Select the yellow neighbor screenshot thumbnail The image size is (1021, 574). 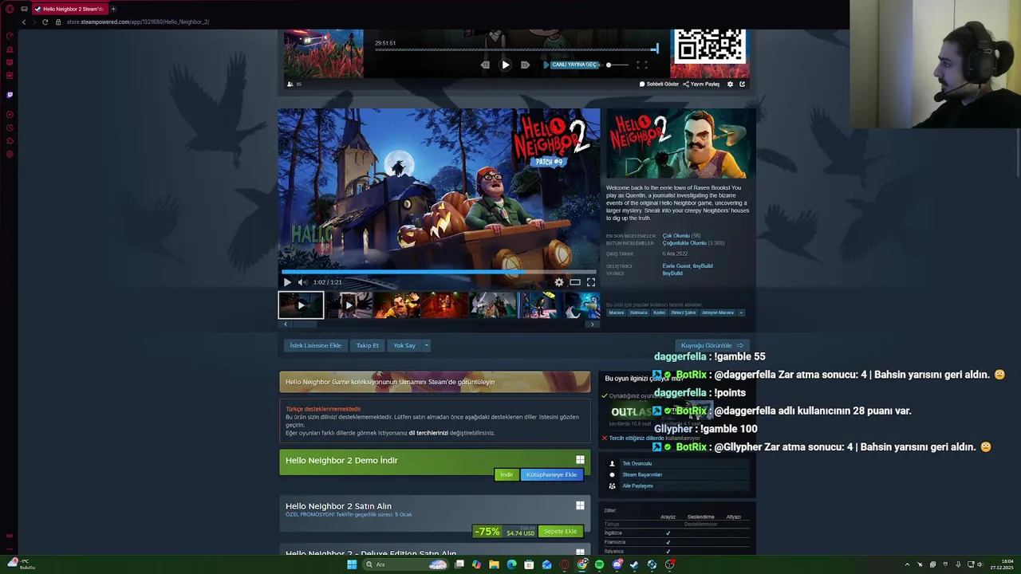[396, 305]
